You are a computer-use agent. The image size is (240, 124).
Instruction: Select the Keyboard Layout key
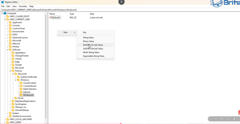click(x=20, y=38)
